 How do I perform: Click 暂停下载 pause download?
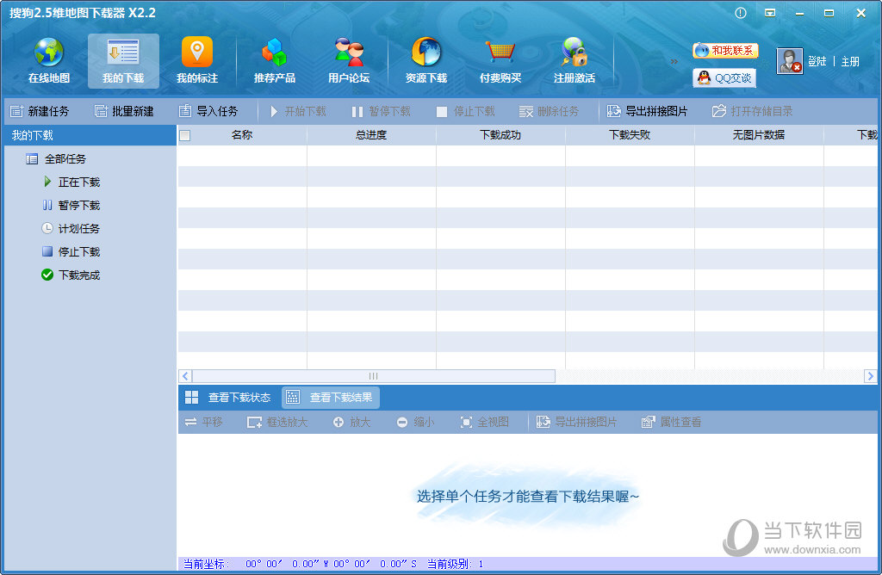(381, 111)
